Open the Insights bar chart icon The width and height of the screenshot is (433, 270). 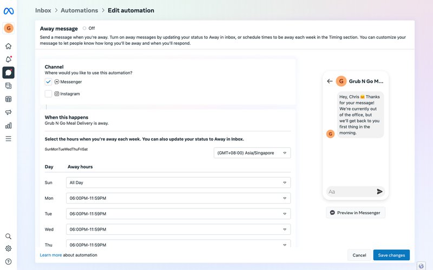8,126
